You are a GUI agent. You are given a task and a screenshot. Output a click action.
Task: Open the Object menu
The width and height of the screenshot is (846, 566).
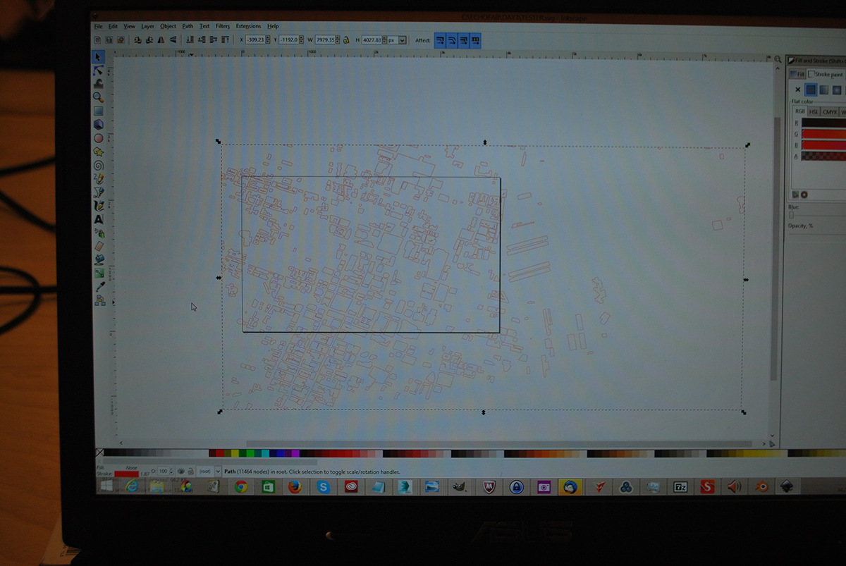(x=168, y=26)
